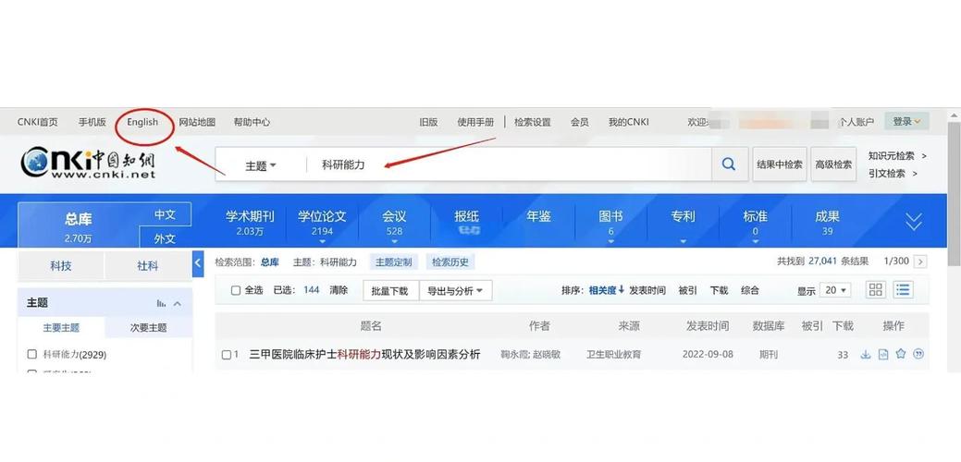Collapse the left sidebar with blue arrow
The image size is (961, 462).
(198, 263)
